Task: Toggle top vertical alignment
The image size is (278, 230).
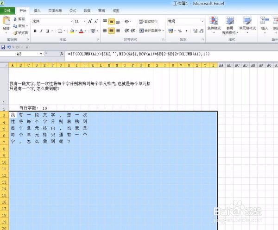Action: pyautogui.click(x=105, y=21)
